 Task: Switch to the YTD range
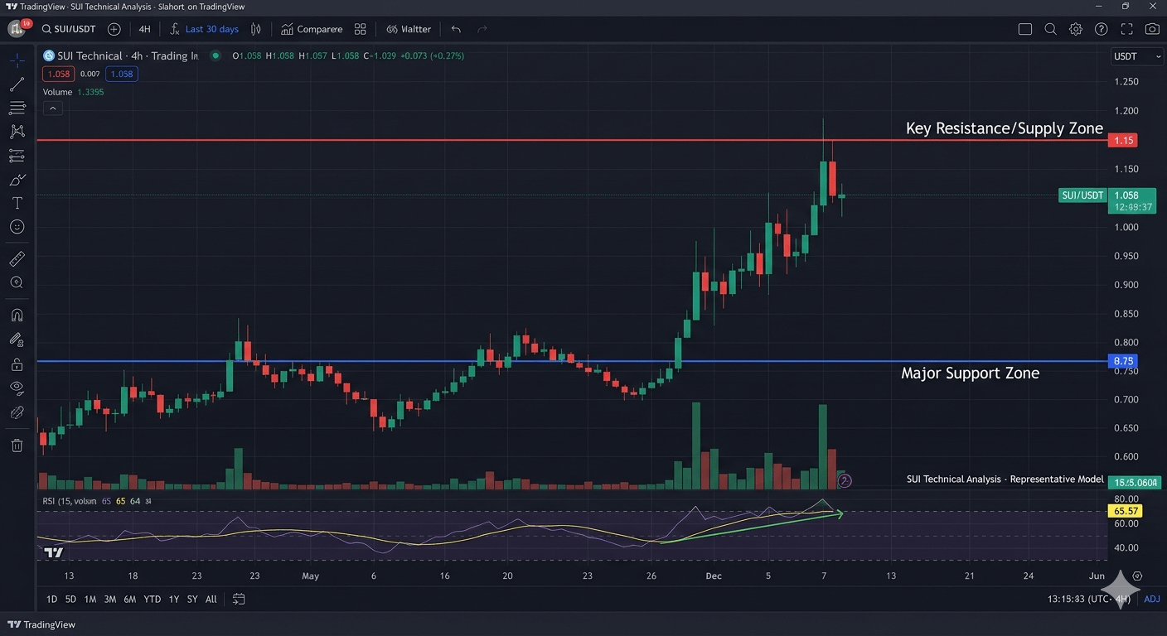pos(152,599)
